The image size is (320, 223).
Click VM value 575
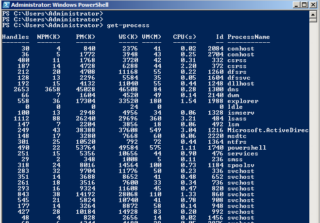click(x=155, y=148)
